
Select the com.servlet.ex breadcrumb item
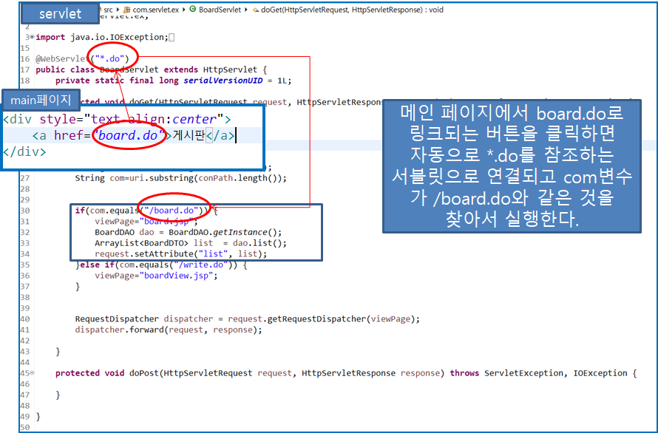(156, 10)
